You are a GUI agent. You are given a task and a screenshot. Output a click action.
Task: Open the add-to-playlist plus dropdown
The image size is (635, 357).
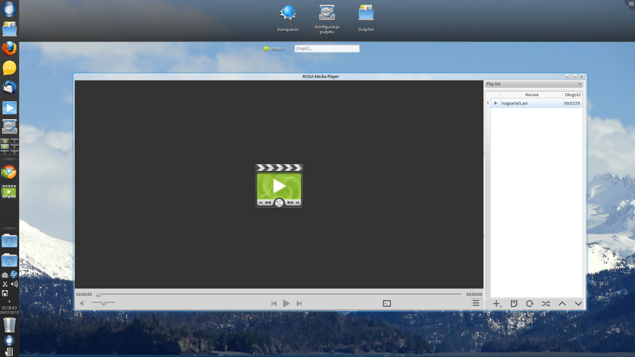[497, 303]
